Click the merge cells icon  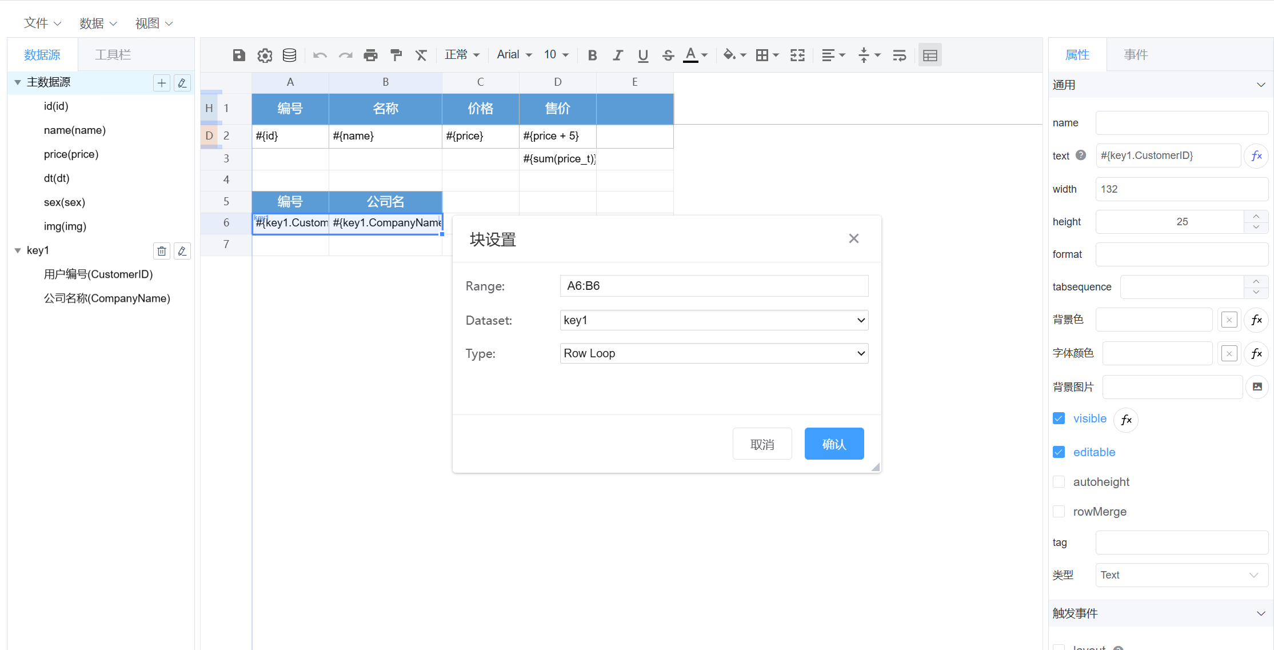[x=797, y=55]
